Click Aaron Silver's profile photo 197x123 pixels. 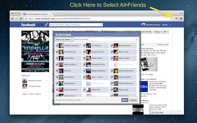[116, 52]
